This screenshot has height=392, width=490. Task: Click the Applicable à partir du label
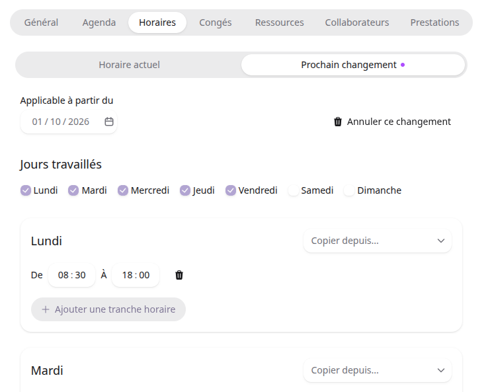tap(67, 100)
